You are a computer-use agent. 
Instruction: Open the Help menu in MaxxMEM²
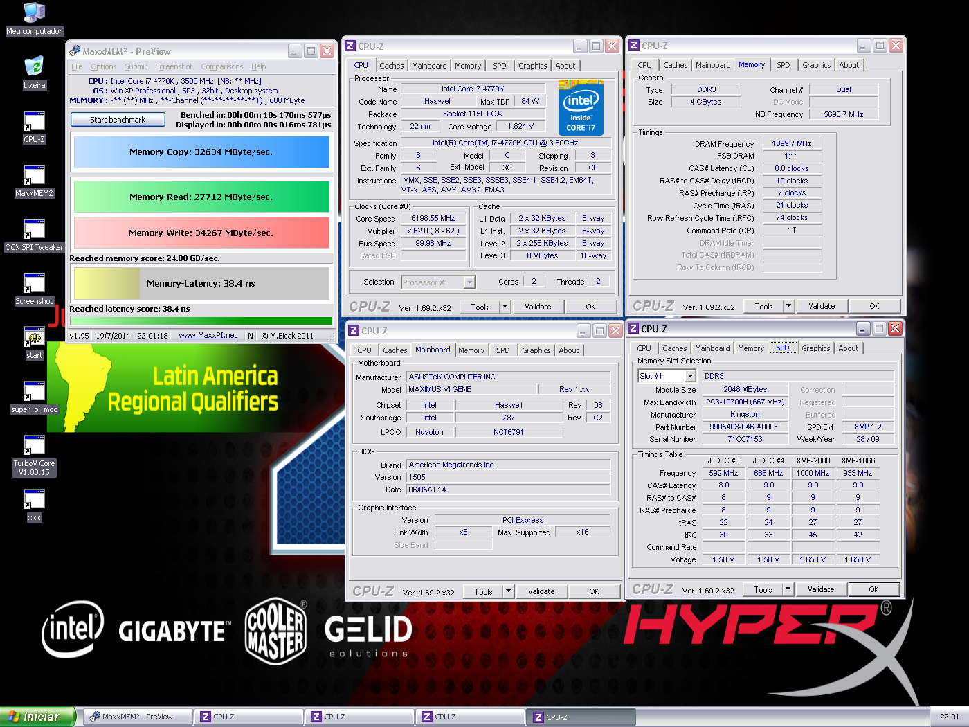click(x=259, y=66)
